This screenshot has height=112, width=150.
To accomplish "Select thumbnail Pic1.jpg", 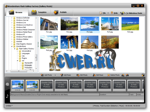I will pos(49,24).
